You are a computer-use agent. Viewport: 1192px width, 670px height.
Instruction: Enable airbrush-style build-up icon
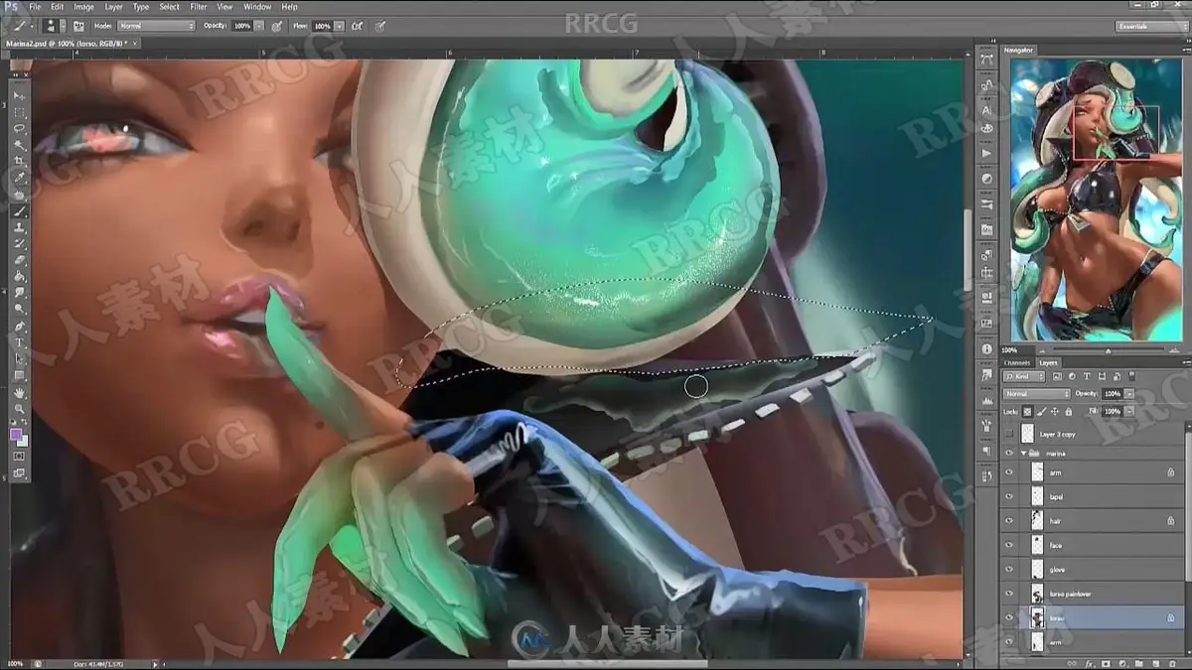(x=358, y=26)
